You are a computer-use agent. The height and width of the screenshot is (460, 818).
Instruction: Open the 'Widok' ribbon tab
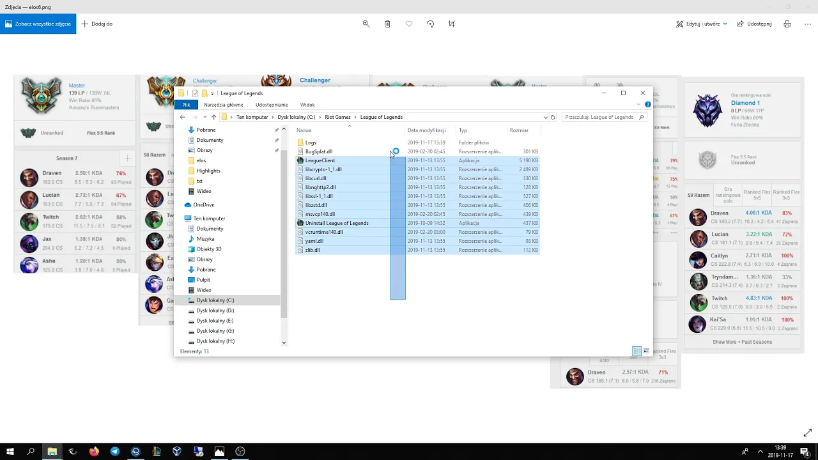pos(307,105)
